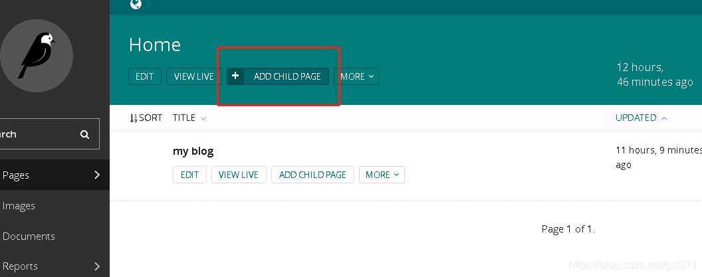Click '11 hours, 9 minutes ago' for my blog

tap(659, 157)
